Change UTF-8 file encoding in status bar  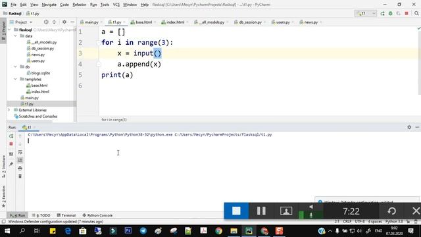[360, 222]
